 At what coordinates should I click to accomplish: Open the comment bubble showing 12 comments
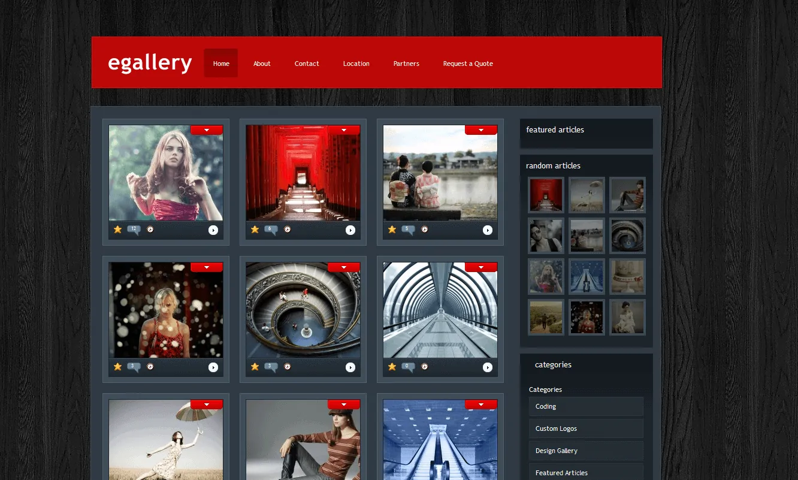(x=135, y=230)
